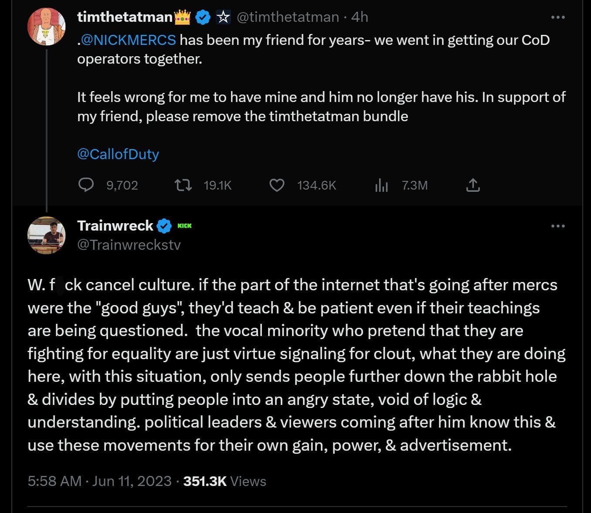This screenshot has width=591, height=513.
Task: Click Trainwreck's verified checkmark icon
Action: tap(164, 225)
